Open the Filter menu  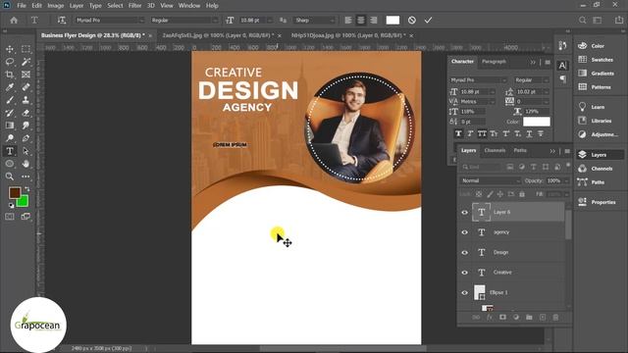[x=134, y=6]
